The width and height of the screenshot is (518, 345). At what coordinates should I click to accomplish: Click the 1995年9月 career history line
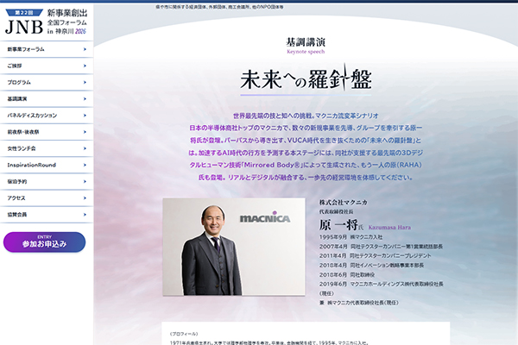pos(351,237)
